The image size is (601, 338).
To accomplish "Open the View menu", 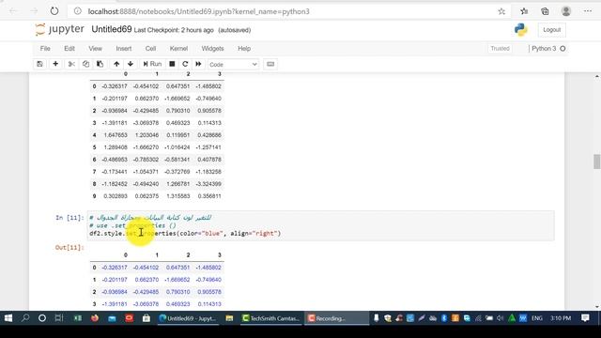I will point(96,49).
